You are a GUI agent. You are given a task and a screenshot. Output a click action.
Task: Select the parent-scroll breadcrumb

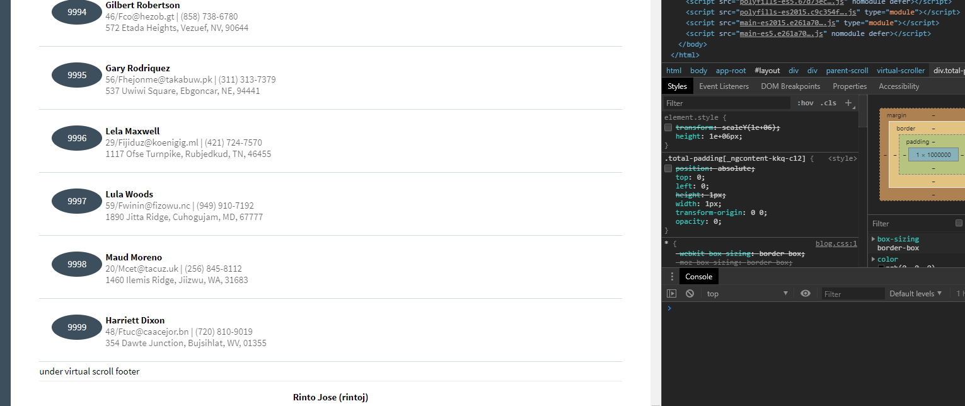[x=847, y=71]
